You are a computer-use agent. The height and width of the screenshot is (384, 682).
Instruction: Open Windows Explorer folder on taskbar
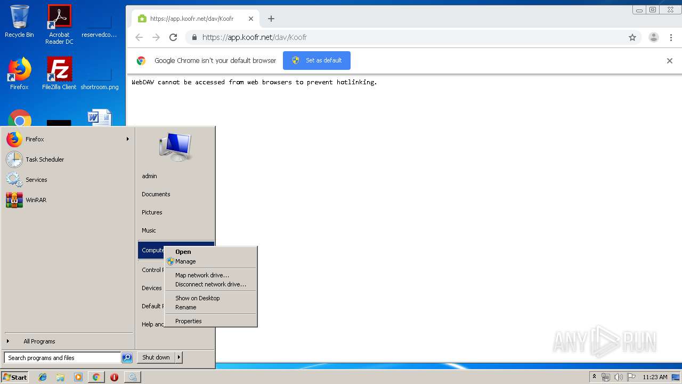pyautogui.click(x=60, y=377)
